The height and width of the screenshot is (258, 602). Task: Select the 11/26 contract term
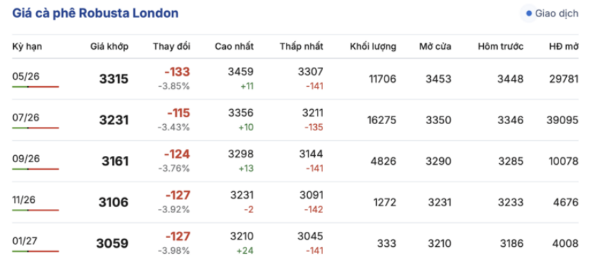26,200
